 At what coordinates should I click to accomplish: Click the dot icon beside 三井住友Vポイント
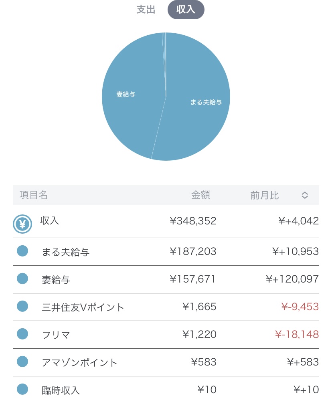click(x=22, y=307)
